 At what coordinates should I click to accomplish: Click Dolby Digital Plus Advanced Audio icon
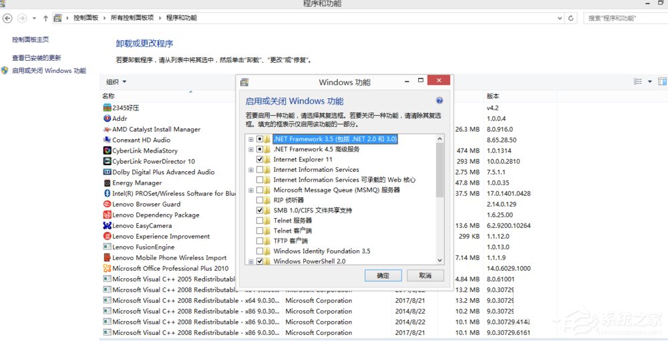(x=107, y=172)
